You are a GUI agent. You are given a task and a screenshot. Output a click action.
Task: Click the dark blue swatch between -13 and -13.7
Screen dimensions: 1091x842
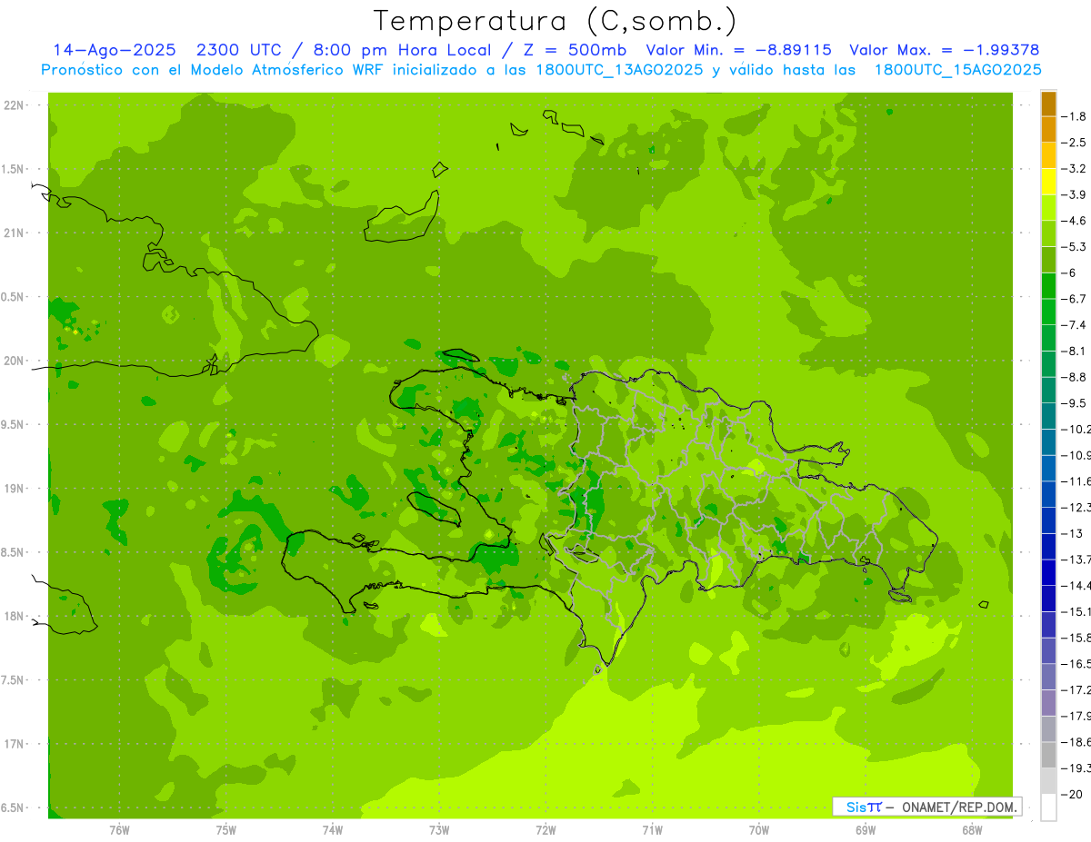pos(1048,546)
